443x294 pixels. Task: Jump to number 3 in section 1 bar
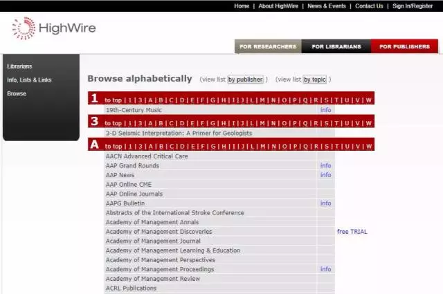coord(140,100)
